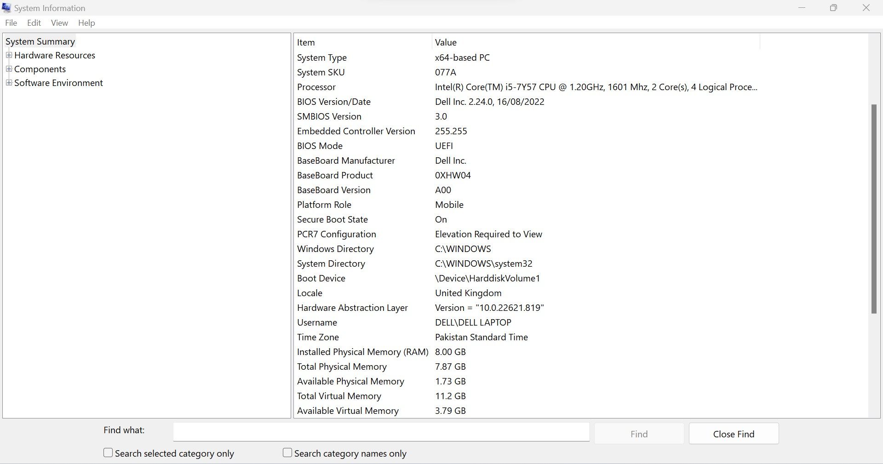883x464 pixels.
Task: Select the Processor row
Action: tap(316, 87)
